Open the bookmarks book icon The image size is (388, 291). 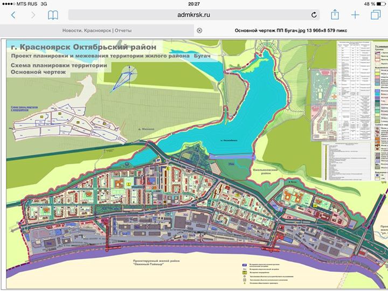(53, 15)
